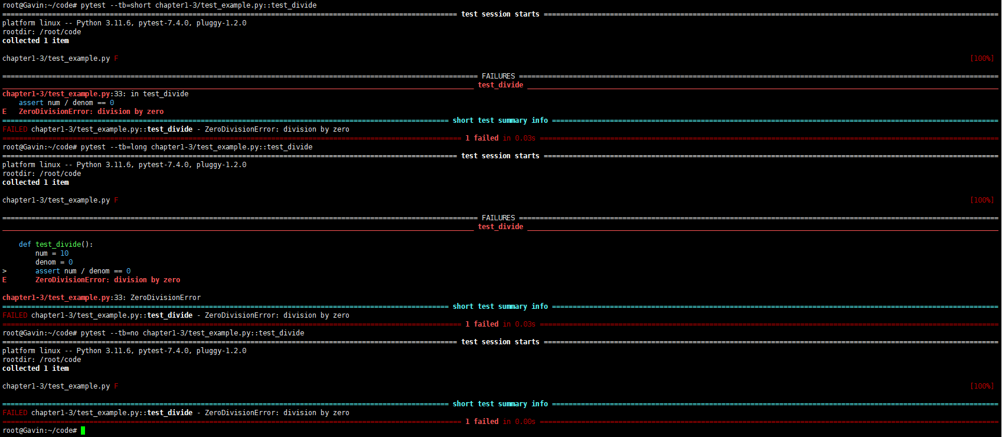
Task: Click 'collected 1 item' in the last session
Action: tap(35, 368)
